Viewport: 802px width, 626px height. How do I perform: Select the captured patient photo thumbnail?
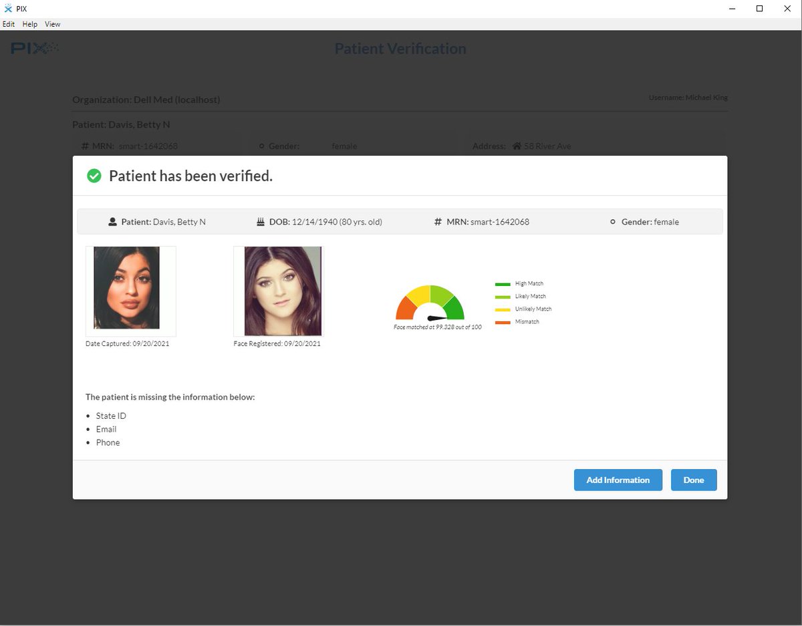[x=131, y=291]
